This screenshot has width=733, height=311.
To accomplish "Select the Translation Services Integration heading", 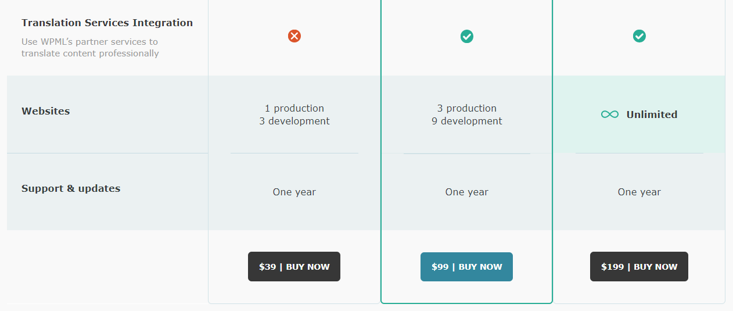I will [107, 23].
